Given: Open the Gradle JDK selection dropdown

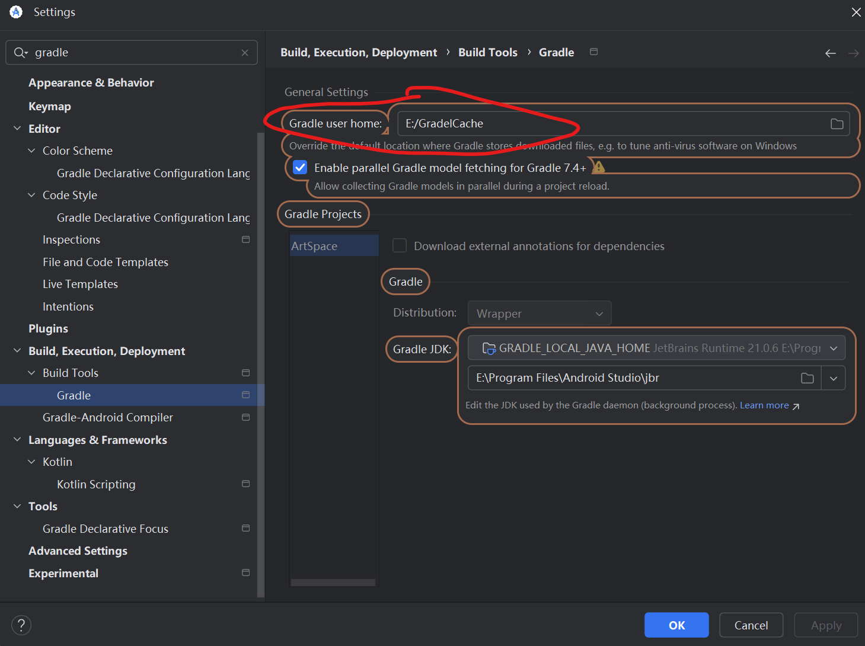Looking at the screenshot, I should tap(656, 348).
